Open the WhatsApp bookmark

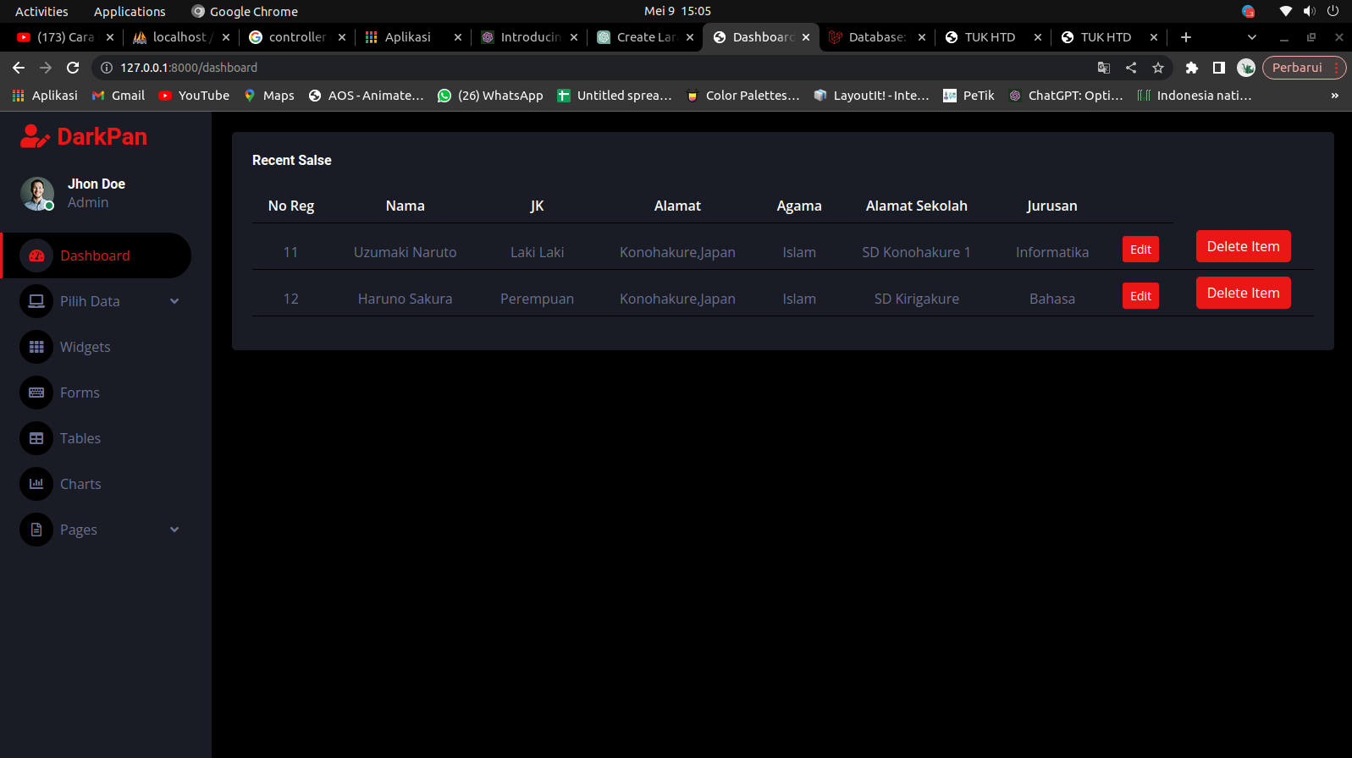(490, 96)
